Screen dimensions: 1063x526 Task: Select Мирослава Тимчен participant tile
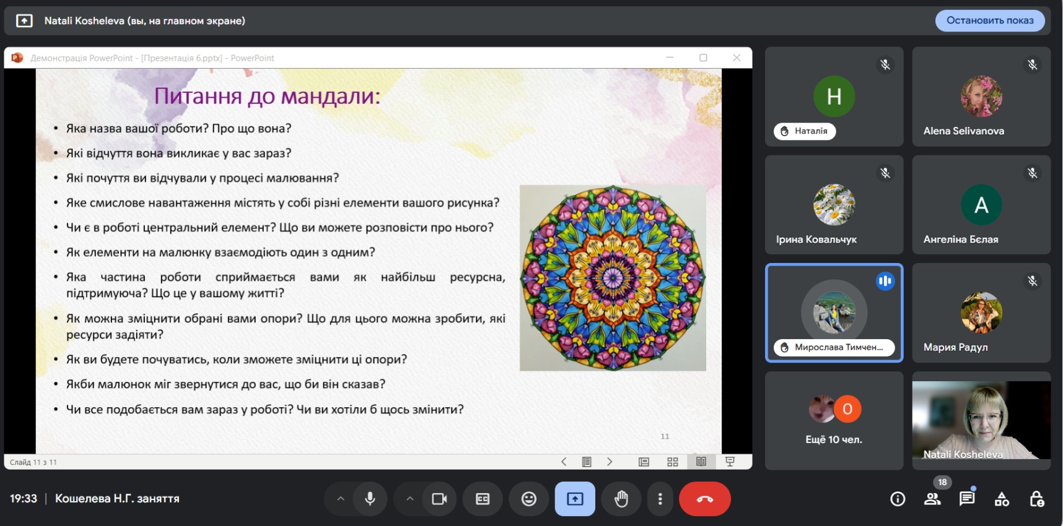[x=834, y=313]
